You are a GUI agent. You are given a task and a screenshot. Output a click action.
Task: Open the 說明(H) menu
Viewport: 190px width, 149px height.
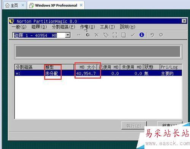click(x=128, y=27)
